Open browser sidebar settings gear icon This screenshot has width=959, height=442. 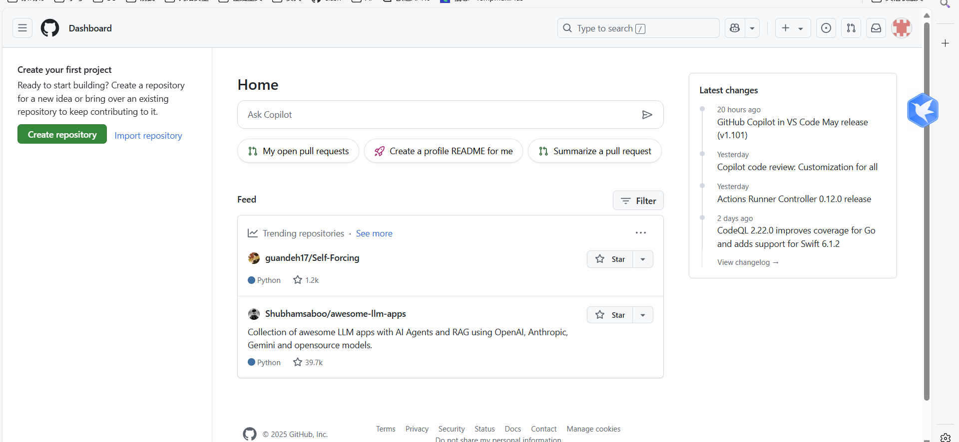point(945,438)
